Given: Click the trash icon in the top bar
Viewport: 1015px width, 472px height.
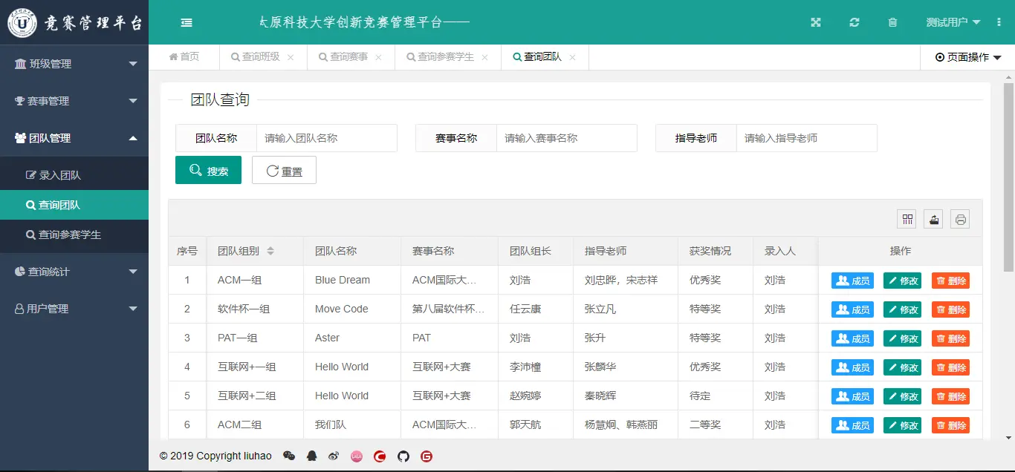Looking at the screenshot, I should [x=892, y=22].
